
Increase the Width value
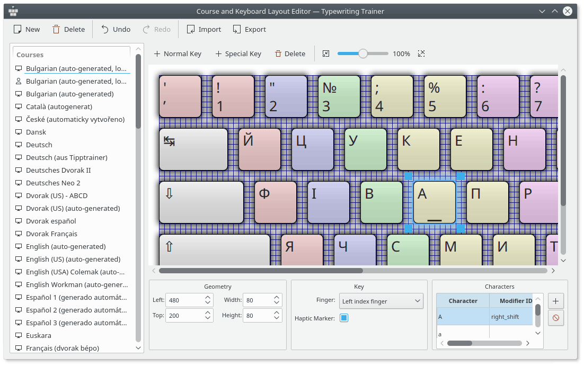tap(276, 297)
